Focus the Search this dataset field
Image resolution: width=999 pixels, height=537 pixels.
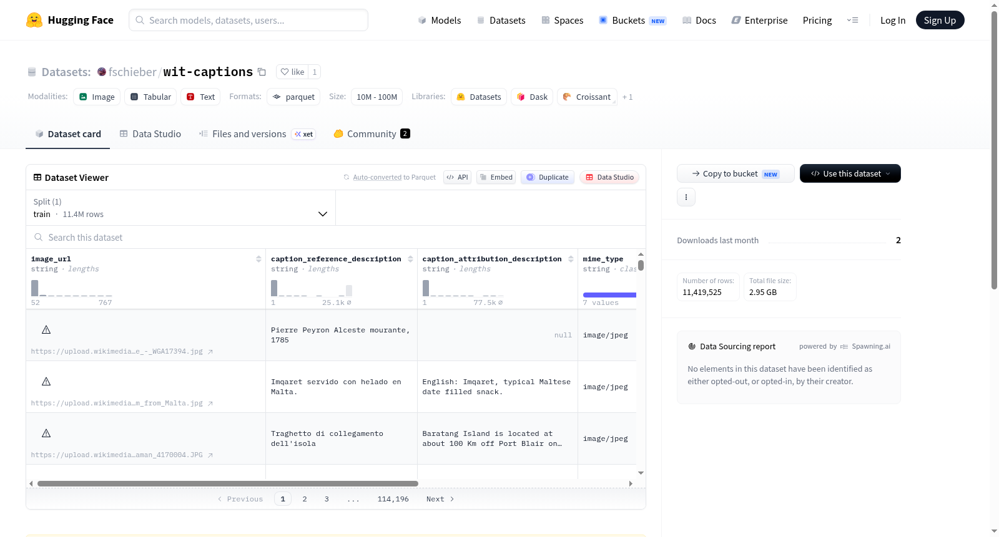[x=336, y=237]
